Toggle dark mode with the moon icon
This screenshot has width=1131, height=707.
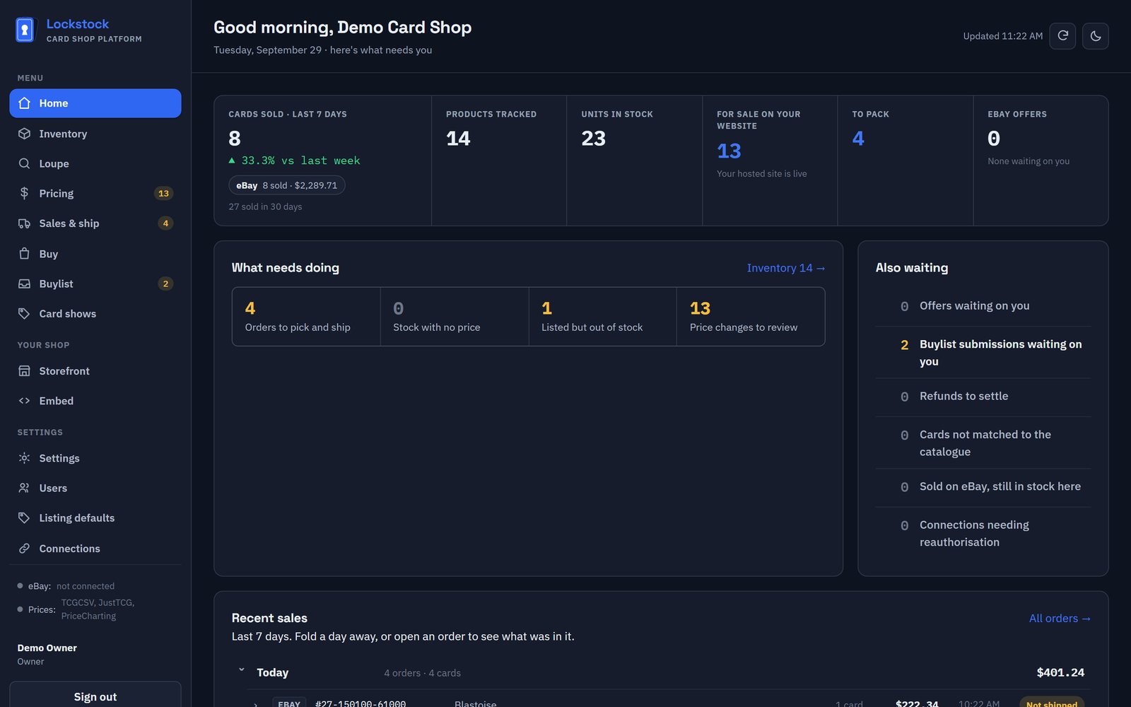[1095, 36]
